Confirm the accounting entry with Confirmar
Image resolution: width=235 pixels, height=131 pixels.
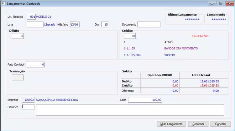coord(198,124)
